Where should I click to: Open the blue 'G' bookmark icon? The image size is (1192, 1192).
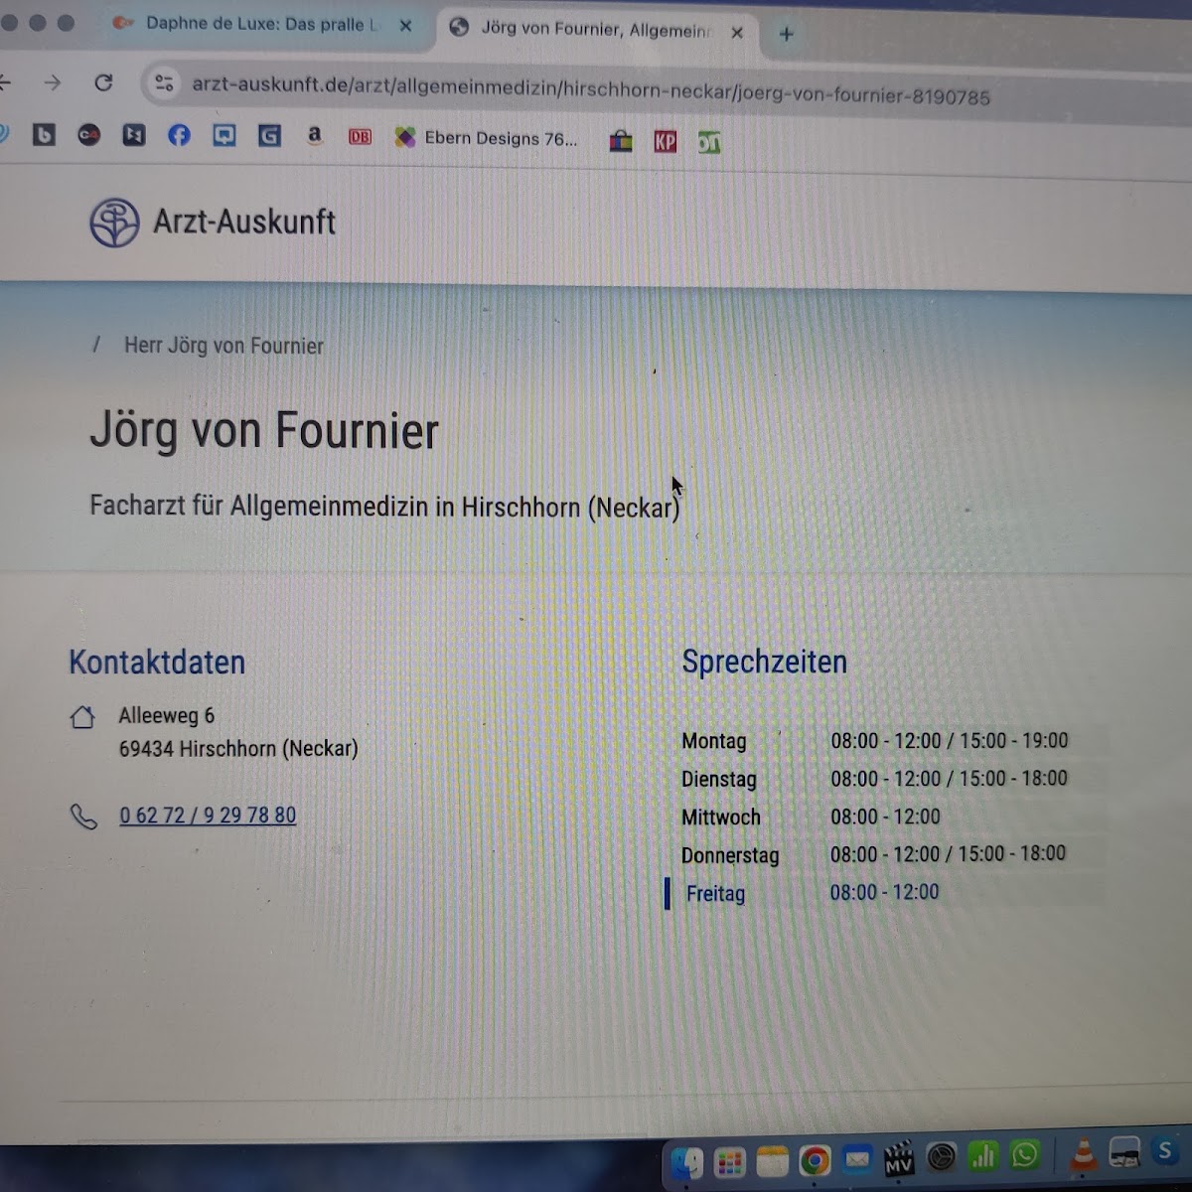[269, 135]
